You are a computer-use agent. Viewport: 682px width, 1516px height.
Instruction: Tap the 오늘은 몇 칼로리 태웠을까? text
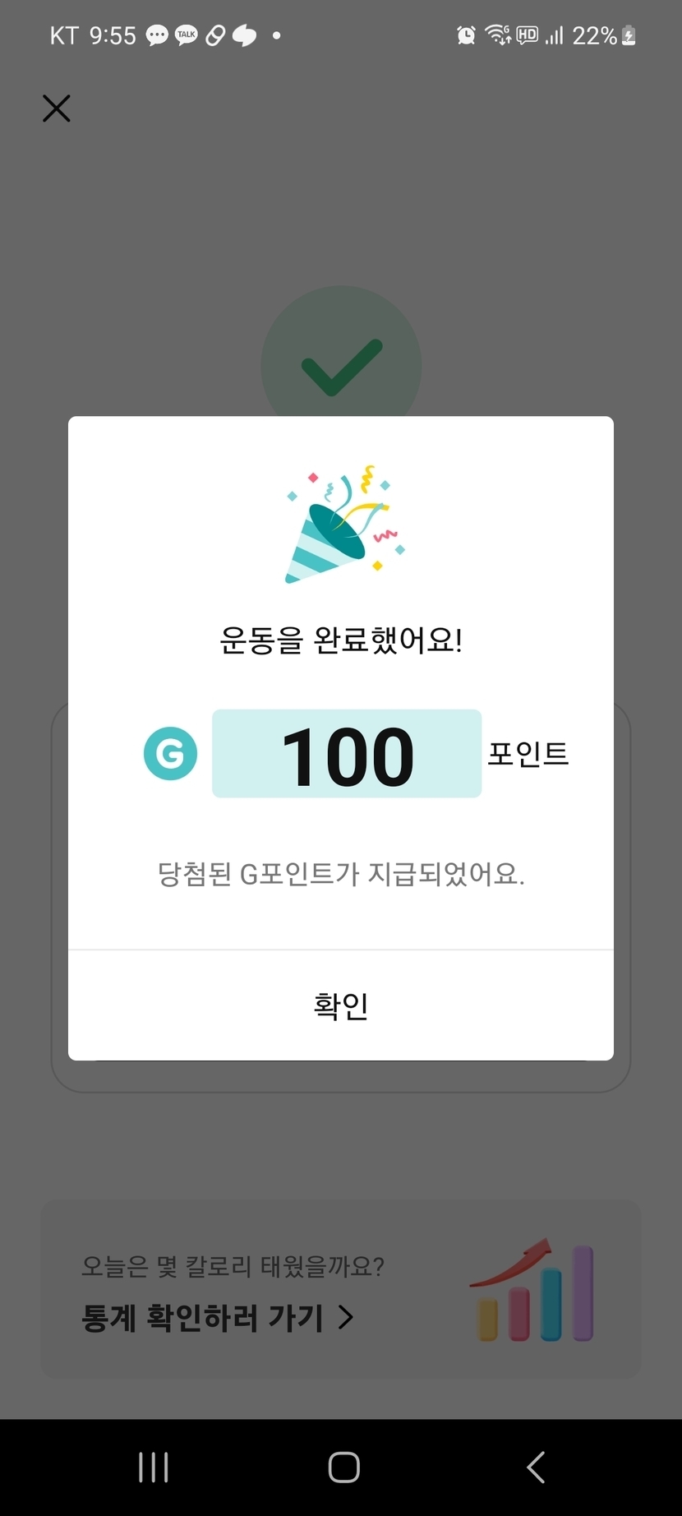[x=233, y=1266]
